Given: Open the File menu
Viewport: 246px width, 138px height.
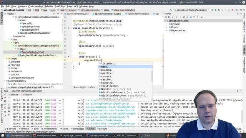Looking at the screenshot, I should point(3,7).
